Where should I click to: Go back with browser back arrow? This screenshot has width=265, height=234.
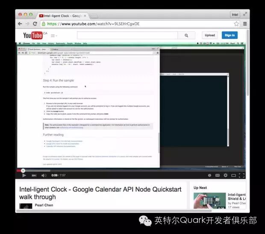tap(20, 24)
